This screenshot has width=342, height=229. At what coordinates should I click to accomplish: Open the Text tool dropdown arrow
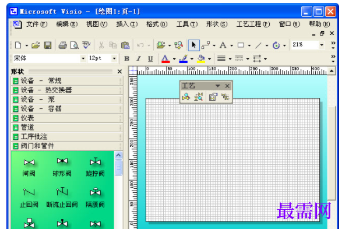[232, 45]
